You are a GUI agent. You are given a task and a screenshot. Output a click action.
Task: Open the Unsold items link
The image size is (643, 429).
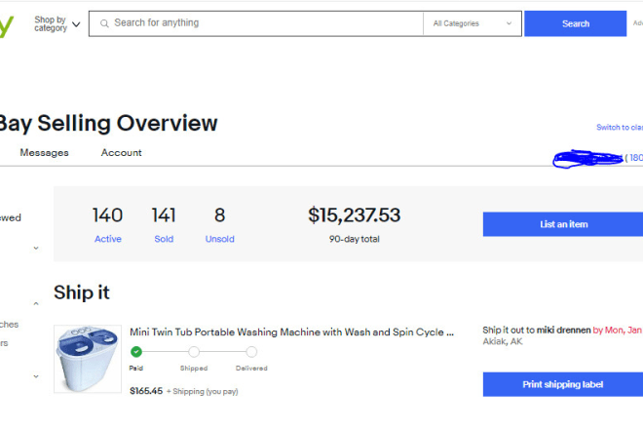[x=220, y=239]
